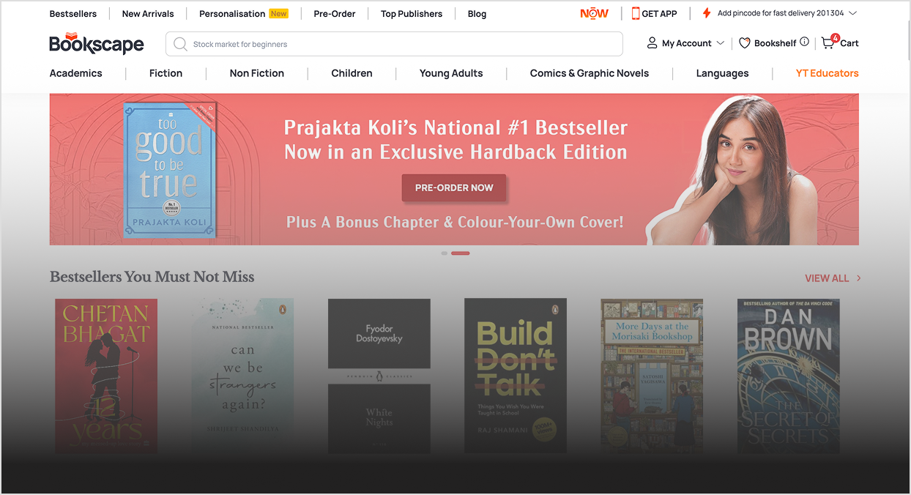Click the My Account person icon
911x495 pixels.
[652, 43]
